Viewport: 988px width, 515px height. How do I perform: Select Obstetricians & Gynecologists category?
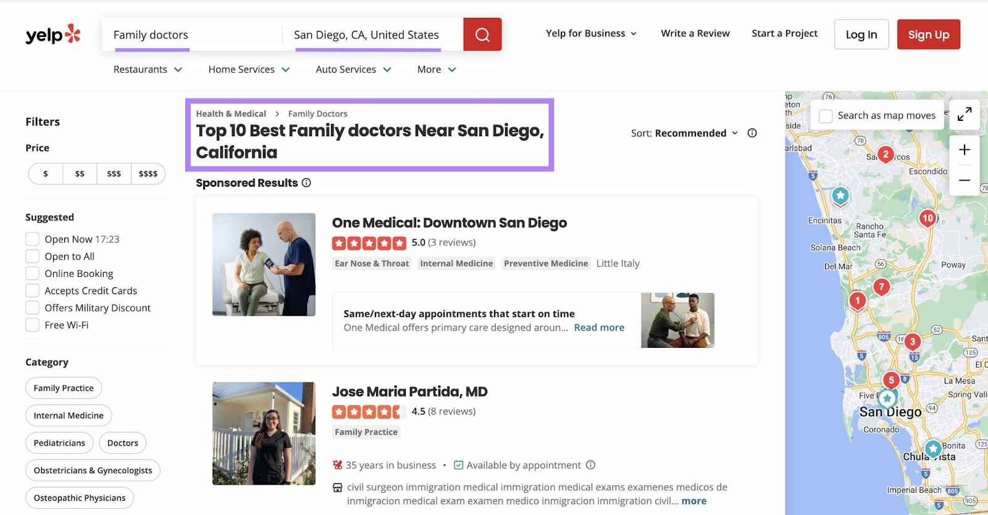[93, 471]
